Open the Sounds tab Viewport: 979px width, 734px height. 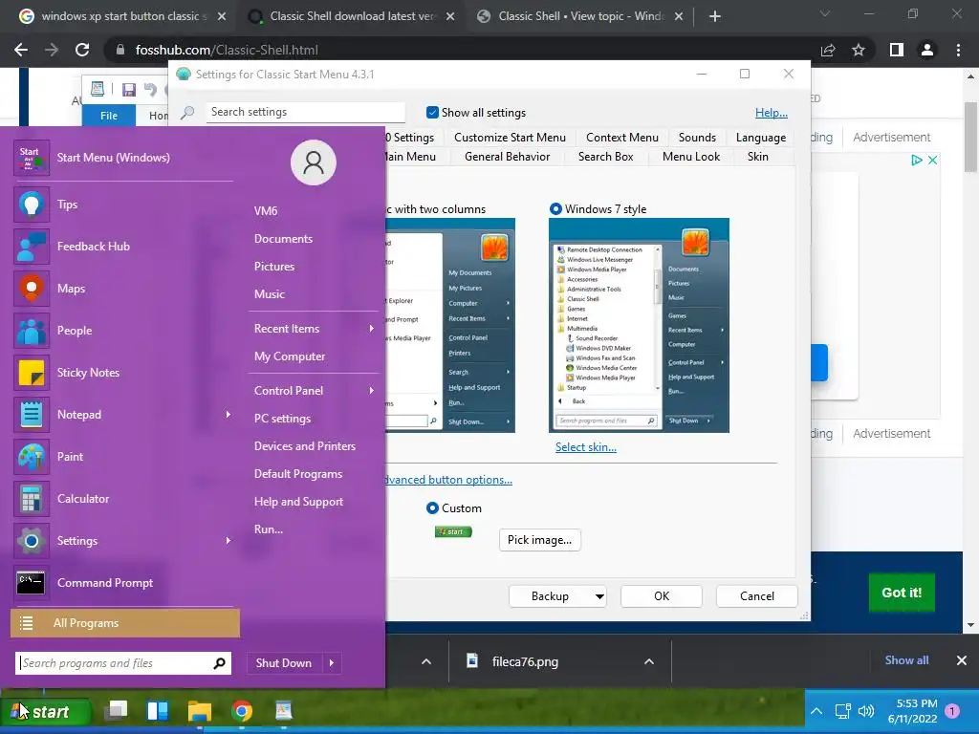pyautogui.click(x=697, y=138)
